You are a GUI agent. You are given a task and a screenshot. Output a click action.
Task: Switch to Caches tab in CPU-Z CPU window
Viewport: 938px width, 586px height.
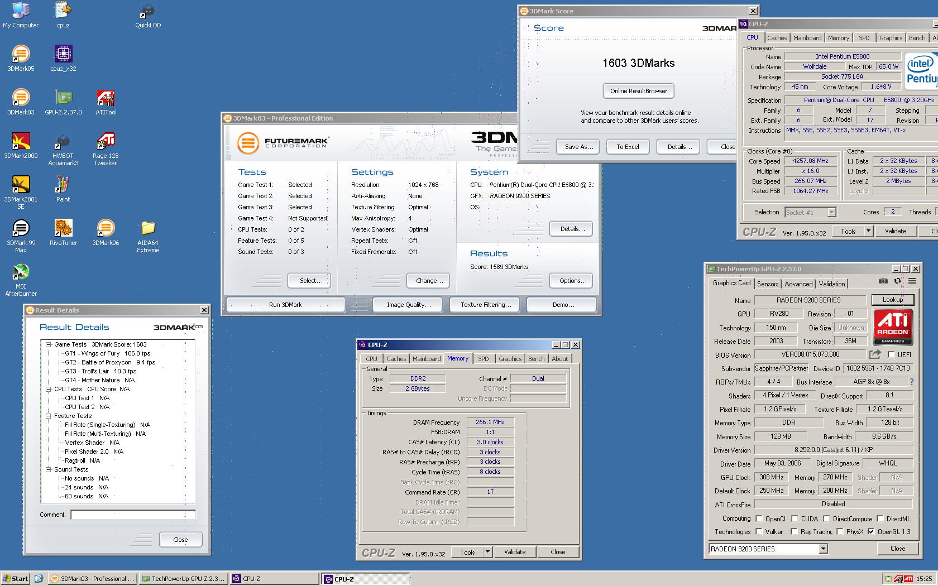point(777,38)
